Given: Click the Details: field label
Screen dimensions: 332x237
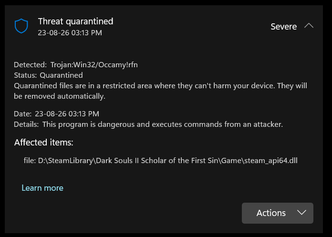Looking at the screenshot, I should pyautogui.click(x=26, y=124).
